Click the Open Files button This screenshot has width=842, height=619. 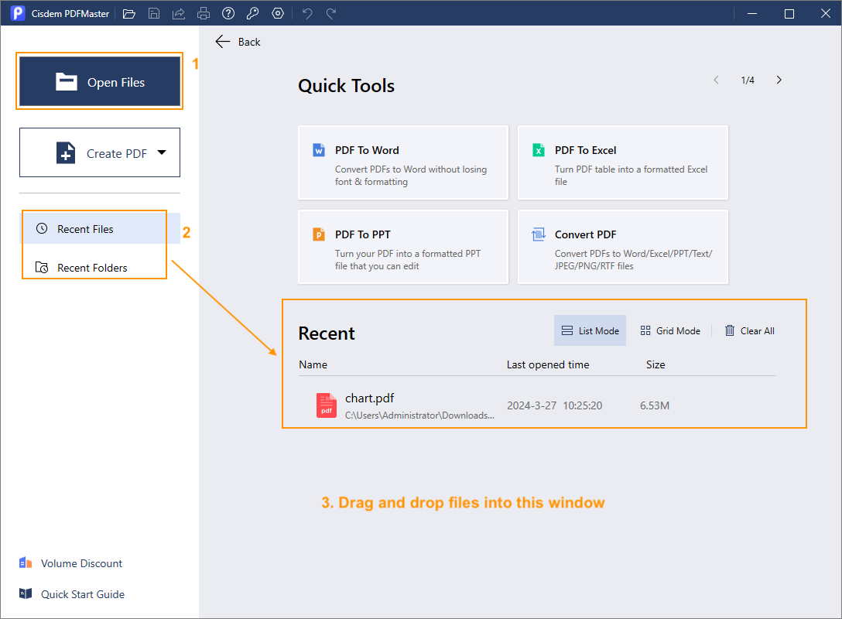[x=100, y=81]
